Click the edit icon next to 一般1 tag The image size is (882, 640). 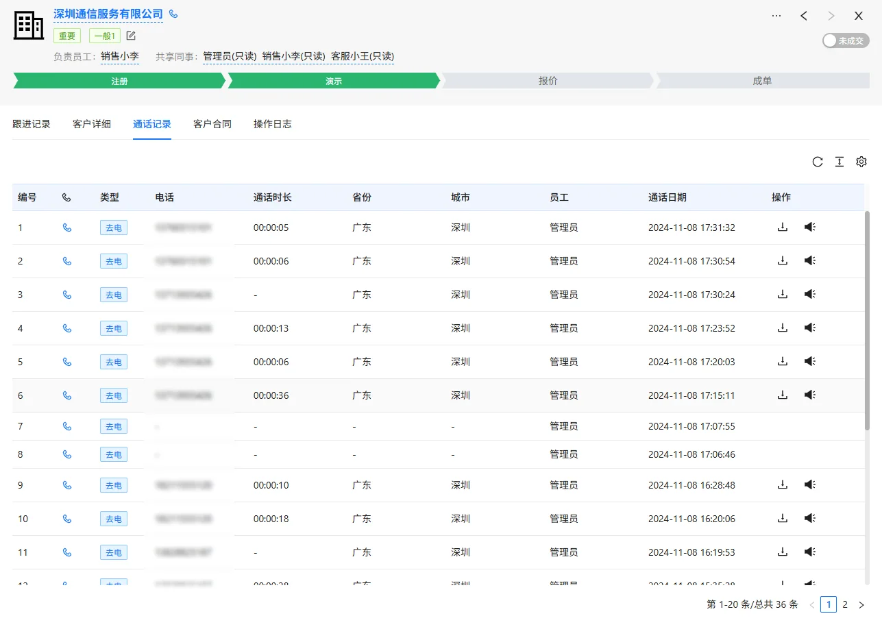pos(131,36)
